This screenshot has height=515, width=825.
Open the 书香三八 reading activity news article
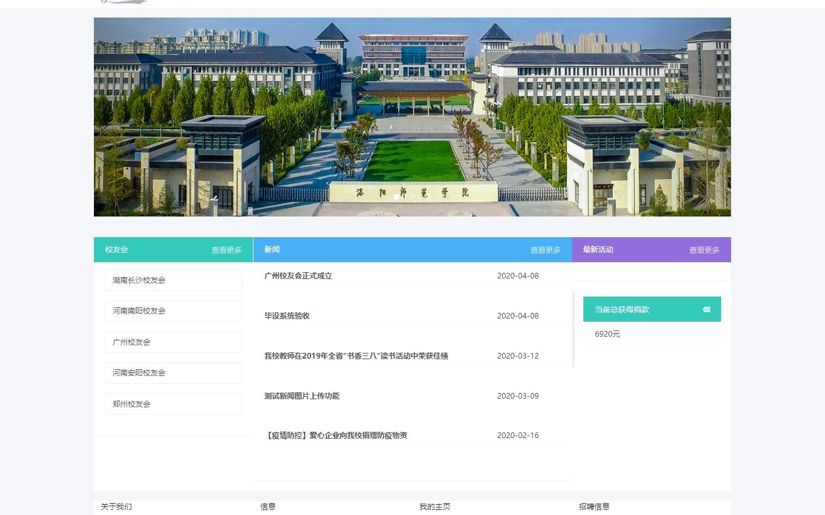pyautogui.click(x=356, y=355)
